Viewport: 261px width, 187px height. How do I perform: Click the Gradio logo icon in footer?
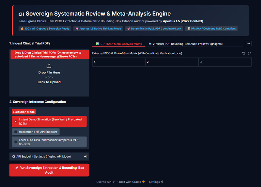pyautogui.click(x=144, y=182)
